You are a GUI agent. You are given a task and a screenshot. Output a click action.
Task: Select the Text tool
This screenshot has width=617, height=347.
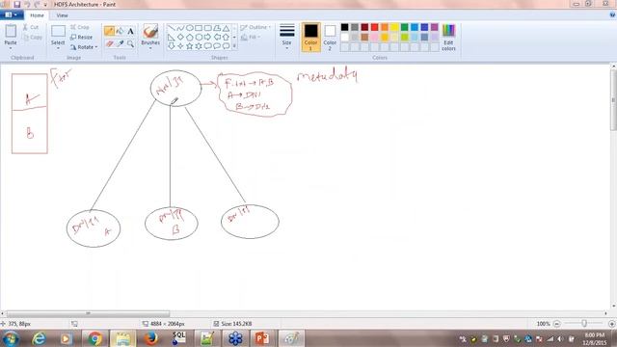tap(130, 31)
